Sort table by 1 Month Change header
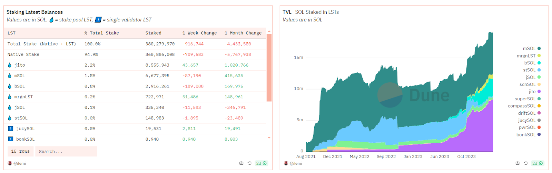This screenshot has width=552, height=173. click(243, 33)
